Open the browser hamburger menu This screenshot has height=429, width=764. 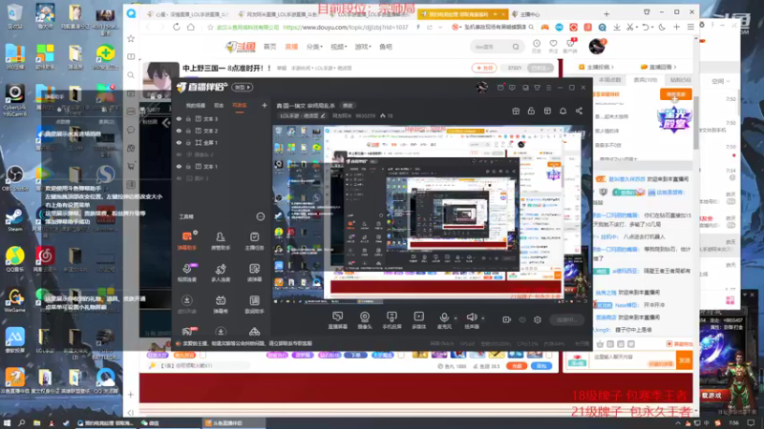click(690, 28)
